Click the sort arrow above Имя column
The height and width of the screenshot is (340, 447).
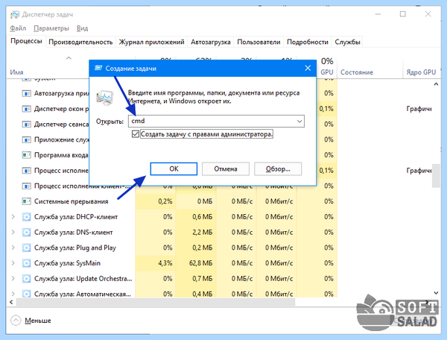pyautogui.click(x=69, y=58)
